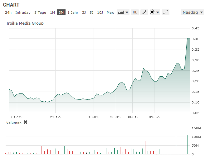Click the active 3M range button

pyautogui.click(x=61, y=13)
